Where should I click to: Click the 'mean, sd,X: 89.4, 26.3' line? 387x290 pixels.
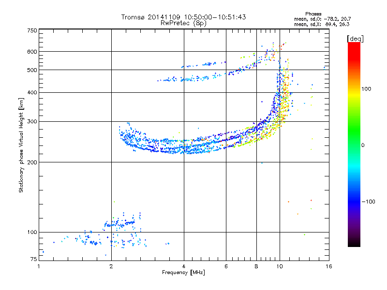coord(322,24)
